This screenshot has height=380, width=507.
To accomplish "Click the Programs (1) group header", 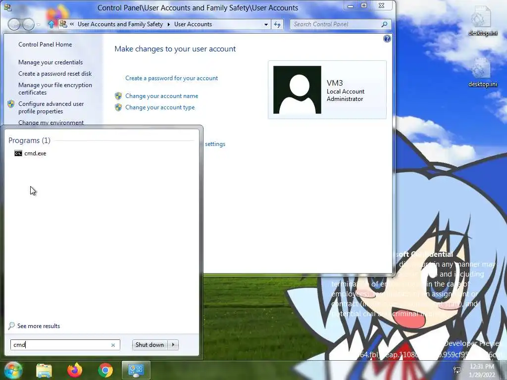I will [29, 141].
